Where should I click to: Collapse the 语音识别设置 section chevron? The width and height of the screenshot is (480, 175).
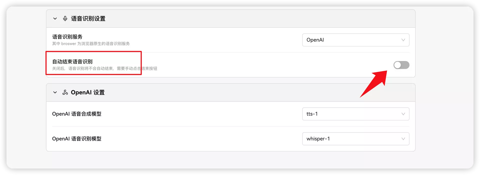[55, 19]
